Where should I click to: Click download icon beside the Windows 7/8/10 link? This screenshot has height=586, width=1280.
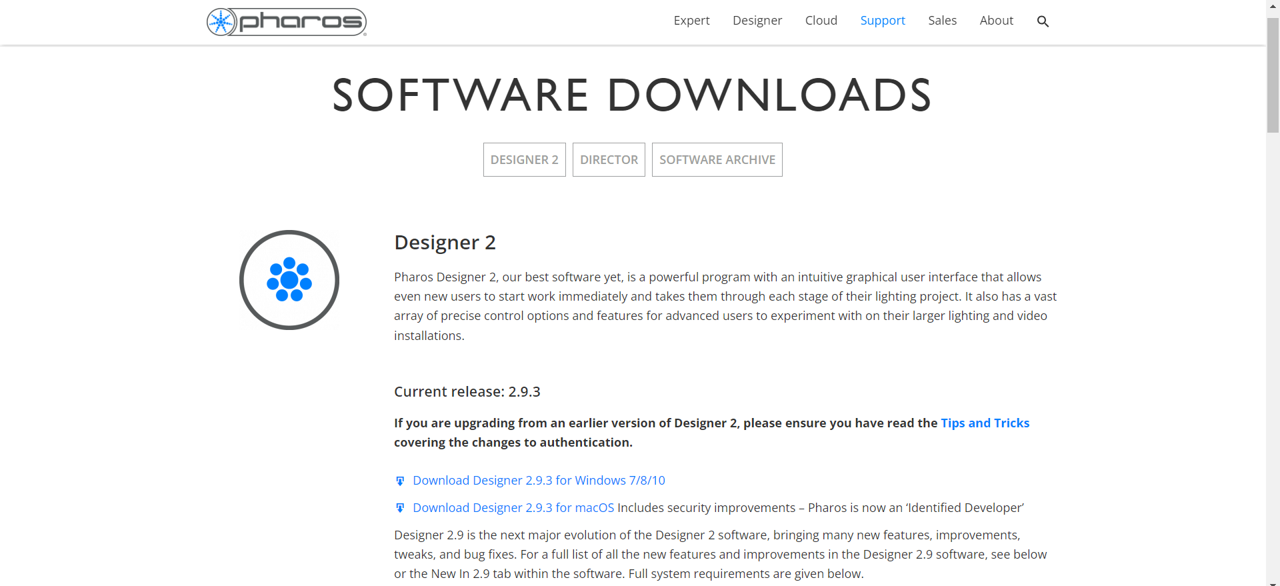point(400,481)
